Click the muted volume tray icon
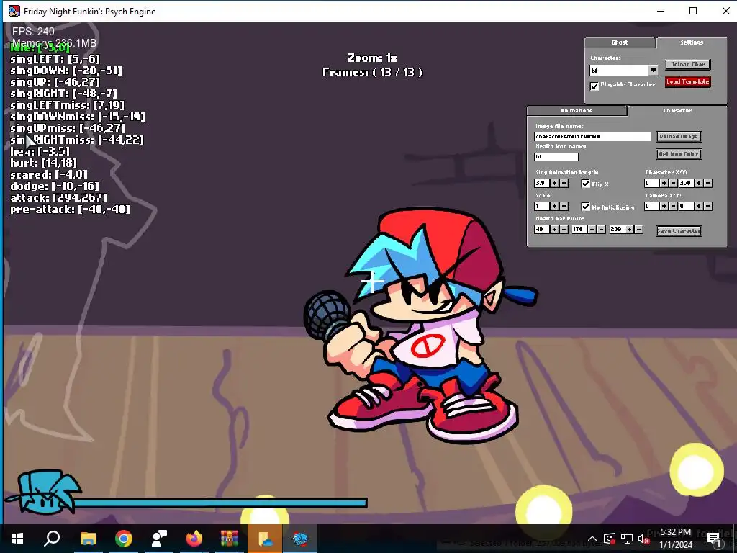737x553 pixels. 644,539
